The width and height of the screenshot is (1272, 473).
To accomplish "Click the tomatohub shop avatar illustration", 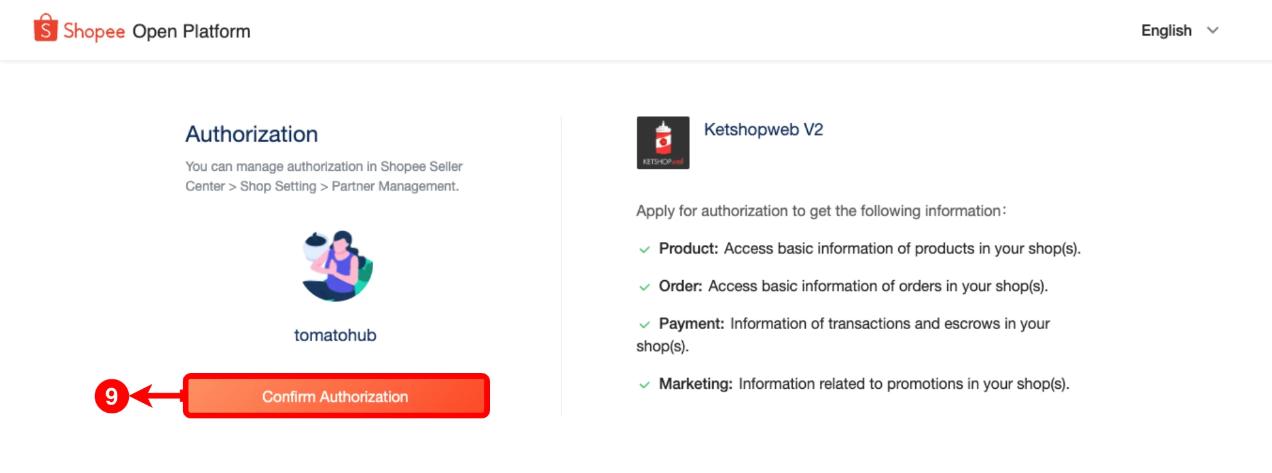I will (x=337, y=266).
